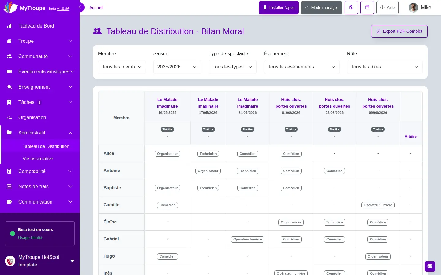This screenshot has height=275, width=441.
Task: Click the Événements artistiques camera icon
Action: (9, 72)
